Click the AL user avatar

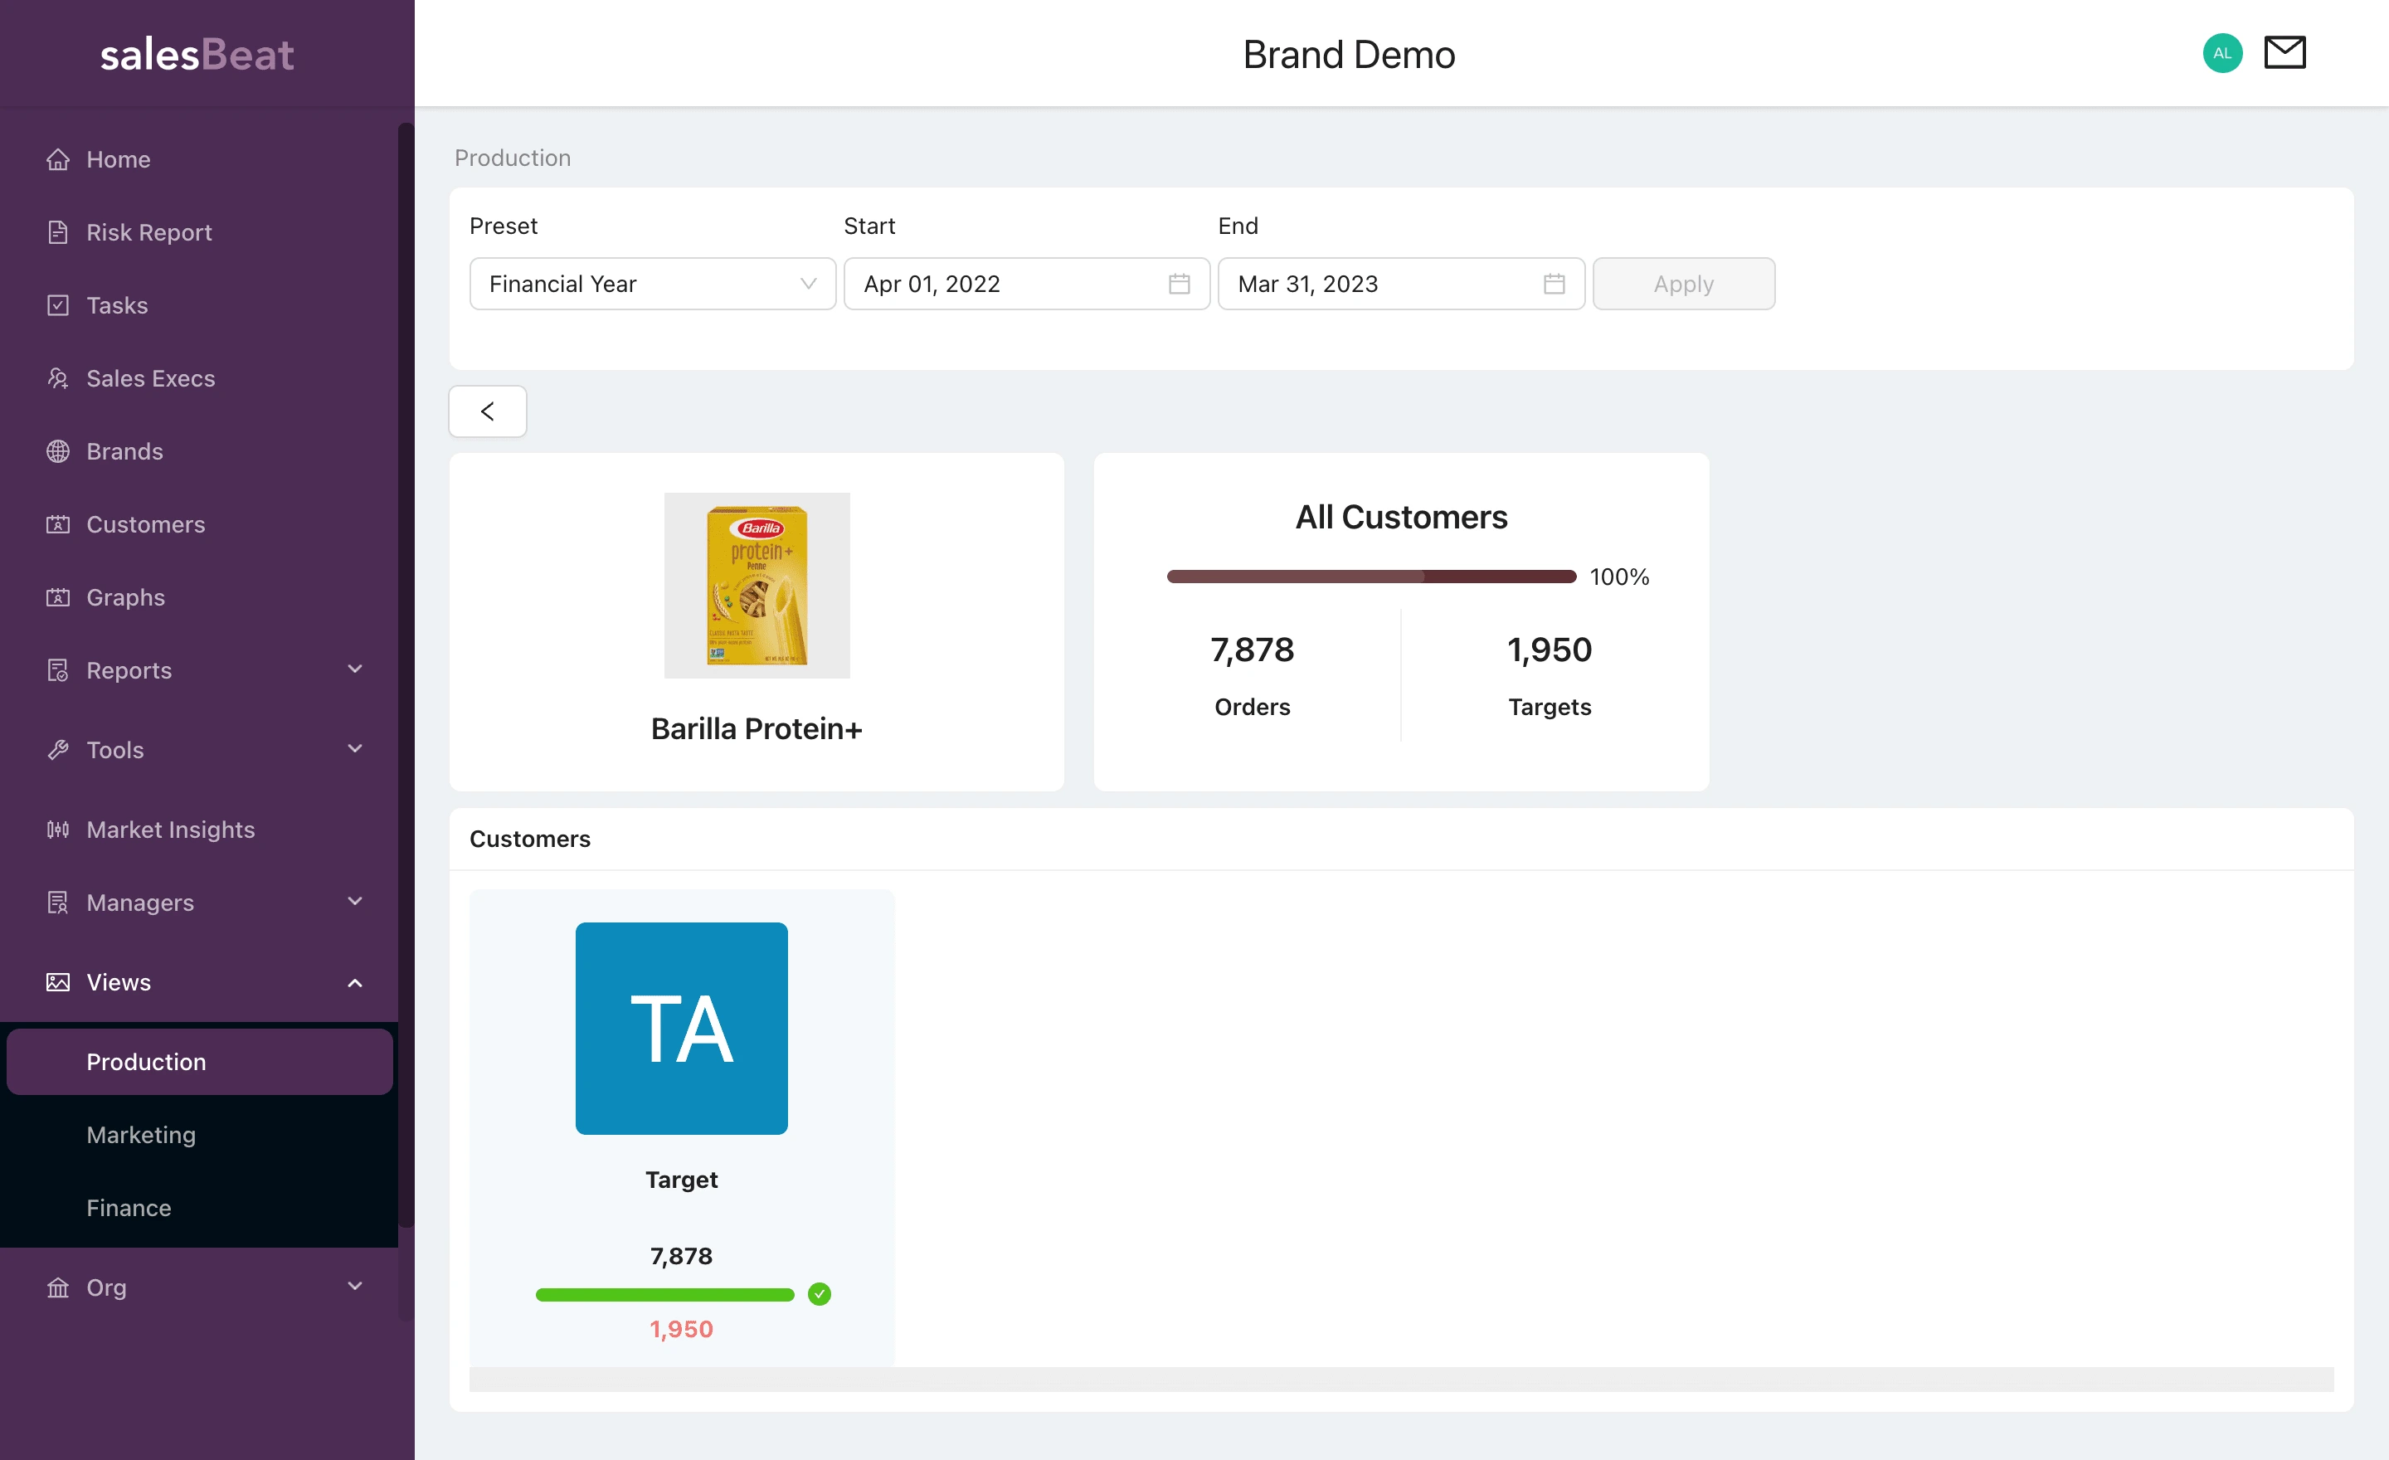[2221, 53]
